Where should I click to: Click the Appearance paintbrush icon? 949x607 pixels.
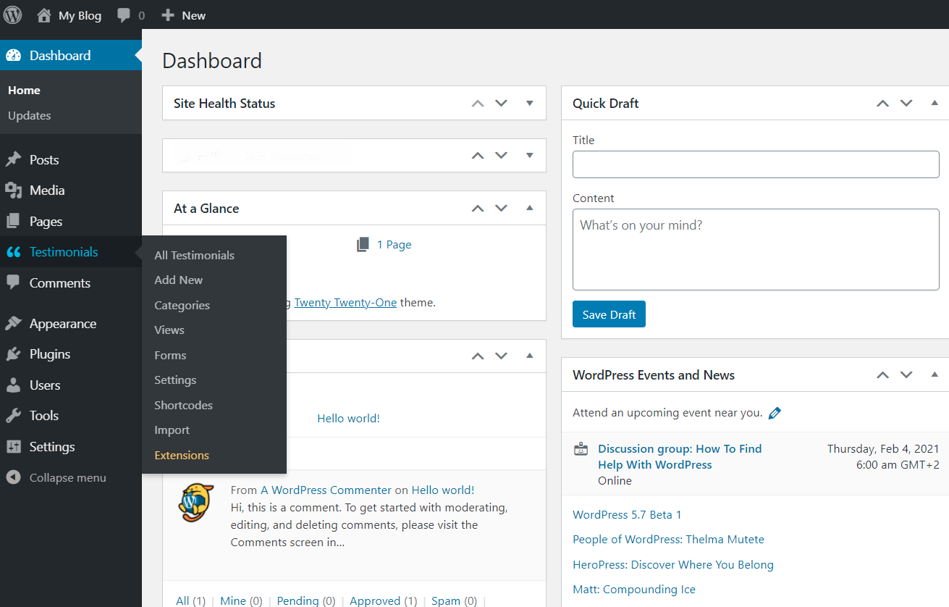coord(13,324)
